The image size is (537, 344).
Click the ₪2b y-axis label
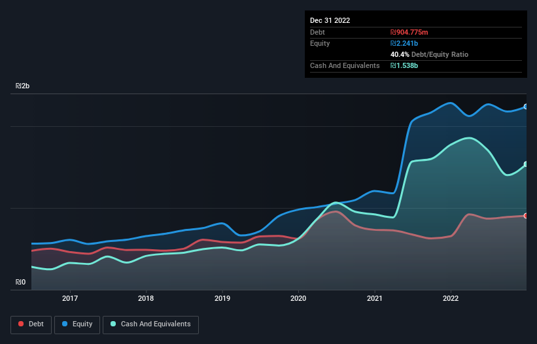(x=23, y=86)
